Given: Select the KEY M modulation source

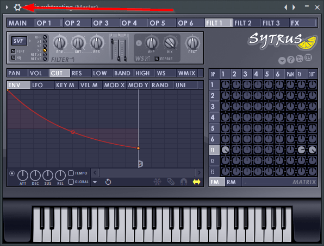Looking at the screenshot, I should 66,85.
